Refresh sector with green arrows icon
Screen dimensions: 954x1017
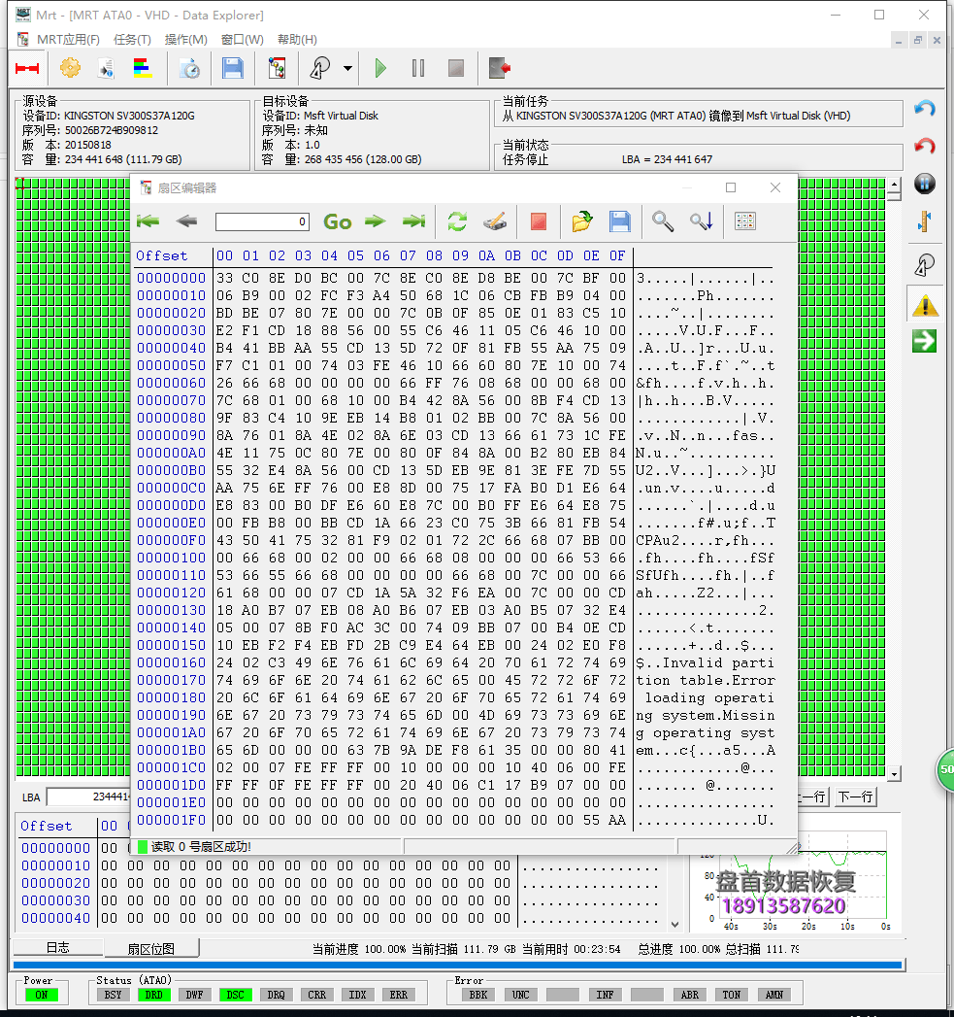pyautogui.click(x=457, y=221)
